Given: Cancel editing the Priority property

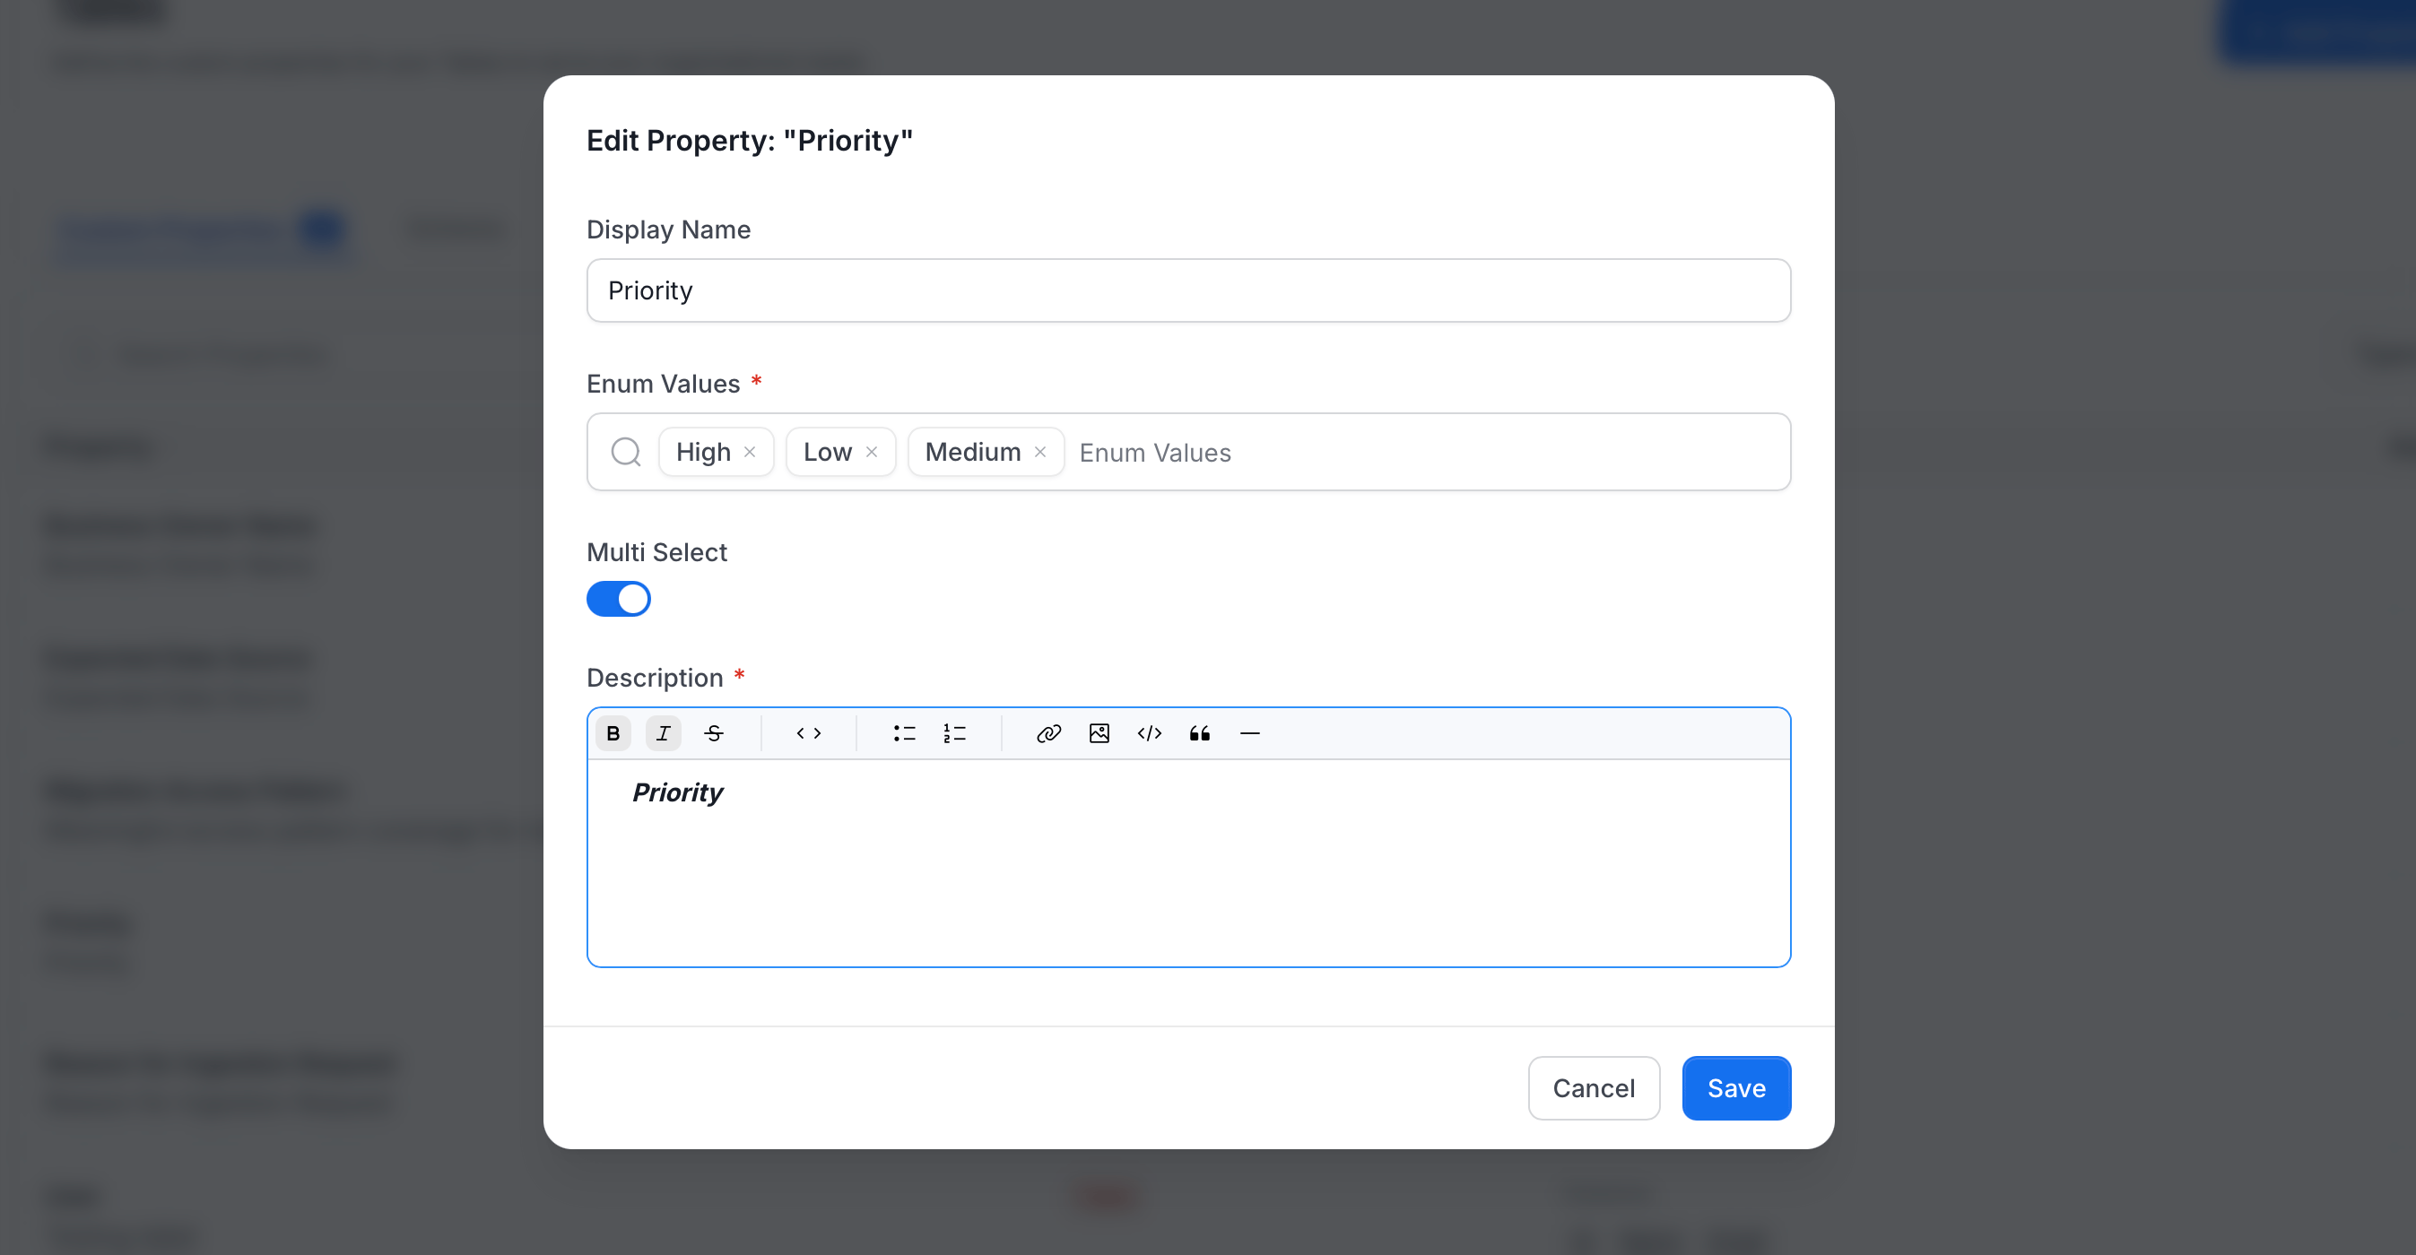Looking at the screenshot, I should (1594, 1088).
